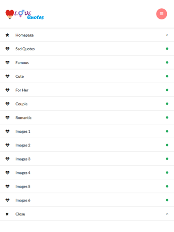Screen dimensions: 174x232
Task: Click the heart icon next to Famous
Action: (7, 62)
